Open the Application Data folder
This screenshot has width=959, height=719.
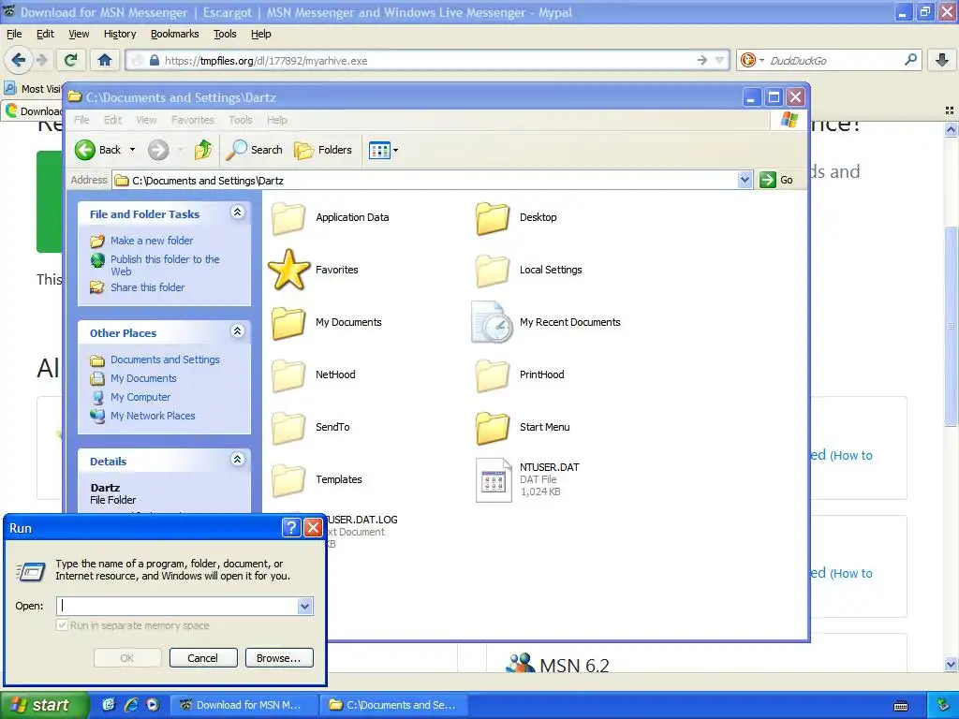point(331,217)
